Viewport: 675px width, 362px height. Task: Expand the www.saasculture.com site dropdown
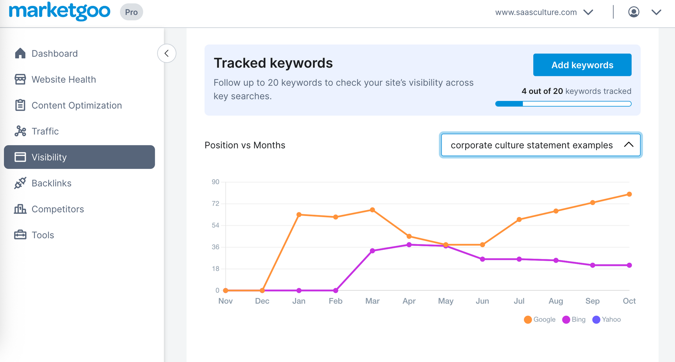[x=589, y=12]
